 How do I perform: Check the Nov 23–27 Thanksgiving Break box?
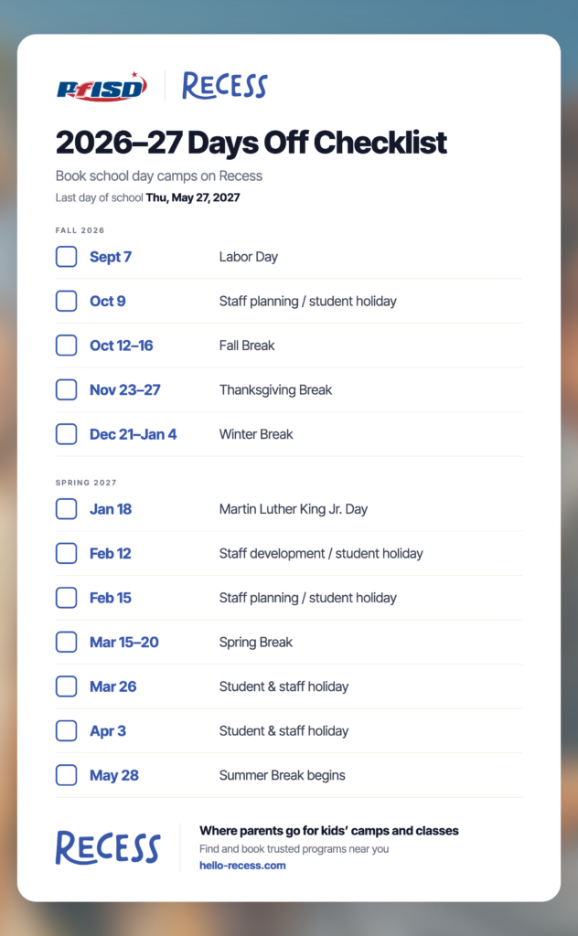coord(66,389)
